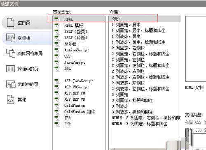Click the icon beside XML
This screenshot has width=206, height=150.
coord(57,69)
